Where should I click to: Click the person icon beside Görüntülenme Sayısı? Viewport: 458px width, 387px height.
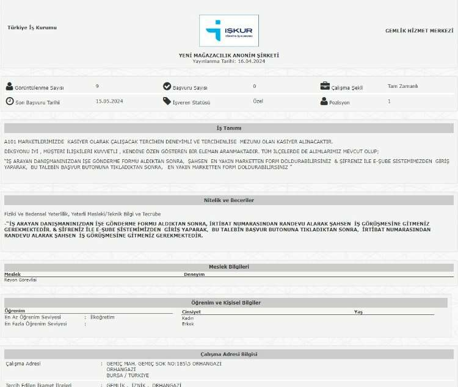coord(9,87)
